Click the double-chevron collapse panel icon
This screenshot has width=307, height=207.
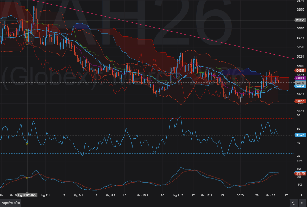(302, 203)
